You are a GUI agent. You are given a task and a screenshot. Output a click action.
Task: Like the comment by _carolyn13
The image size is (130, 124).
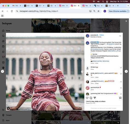coord(121,82)
